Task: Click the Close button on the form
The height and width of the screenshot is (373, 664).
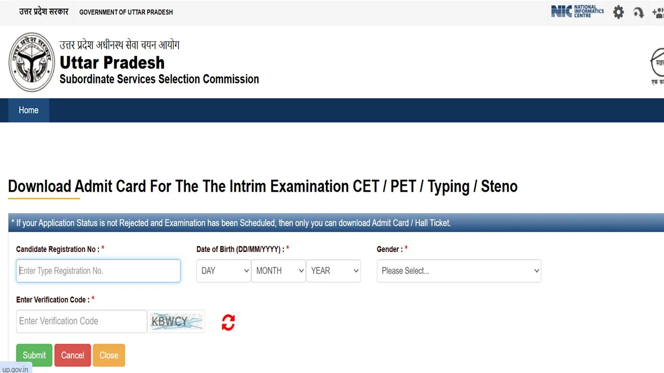Action: (x=108, y=355)
